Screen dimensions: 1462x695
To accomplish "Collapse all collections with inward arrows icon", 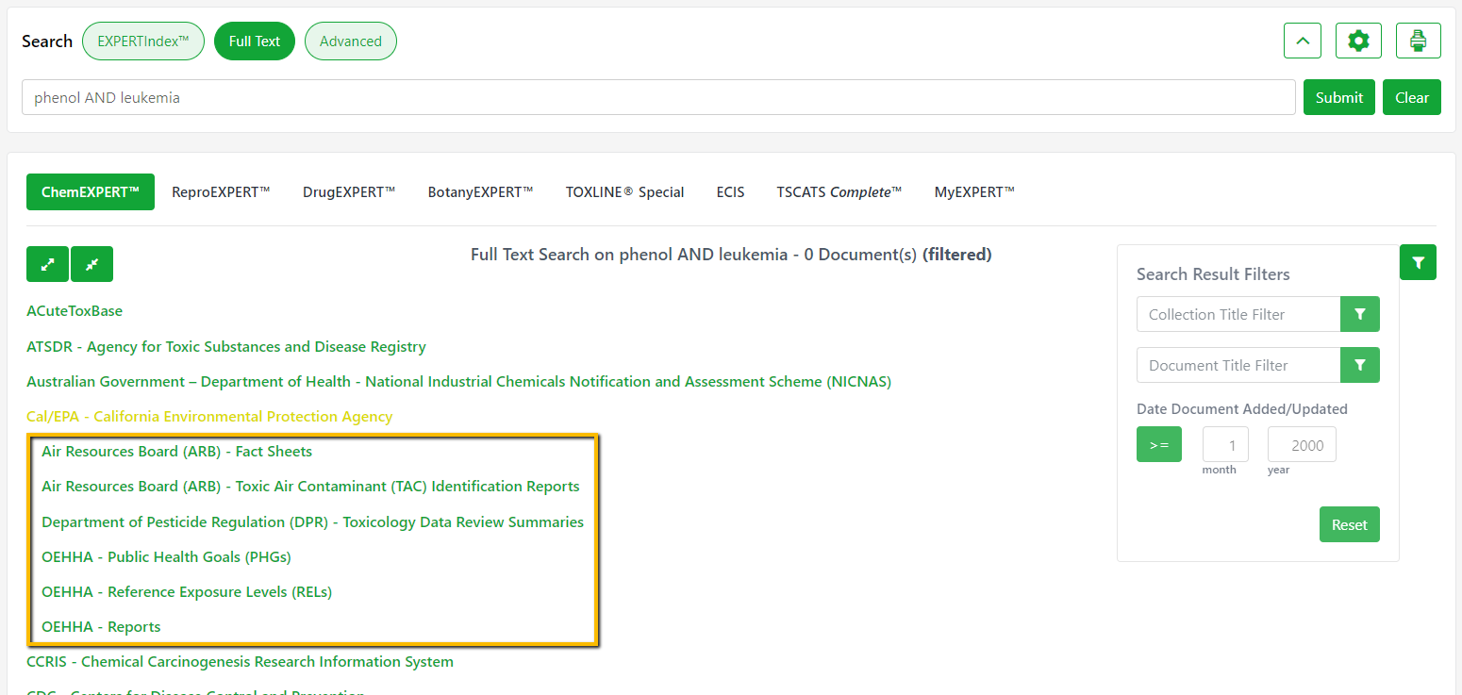I will pyautogui.click(x=91, y=264).
